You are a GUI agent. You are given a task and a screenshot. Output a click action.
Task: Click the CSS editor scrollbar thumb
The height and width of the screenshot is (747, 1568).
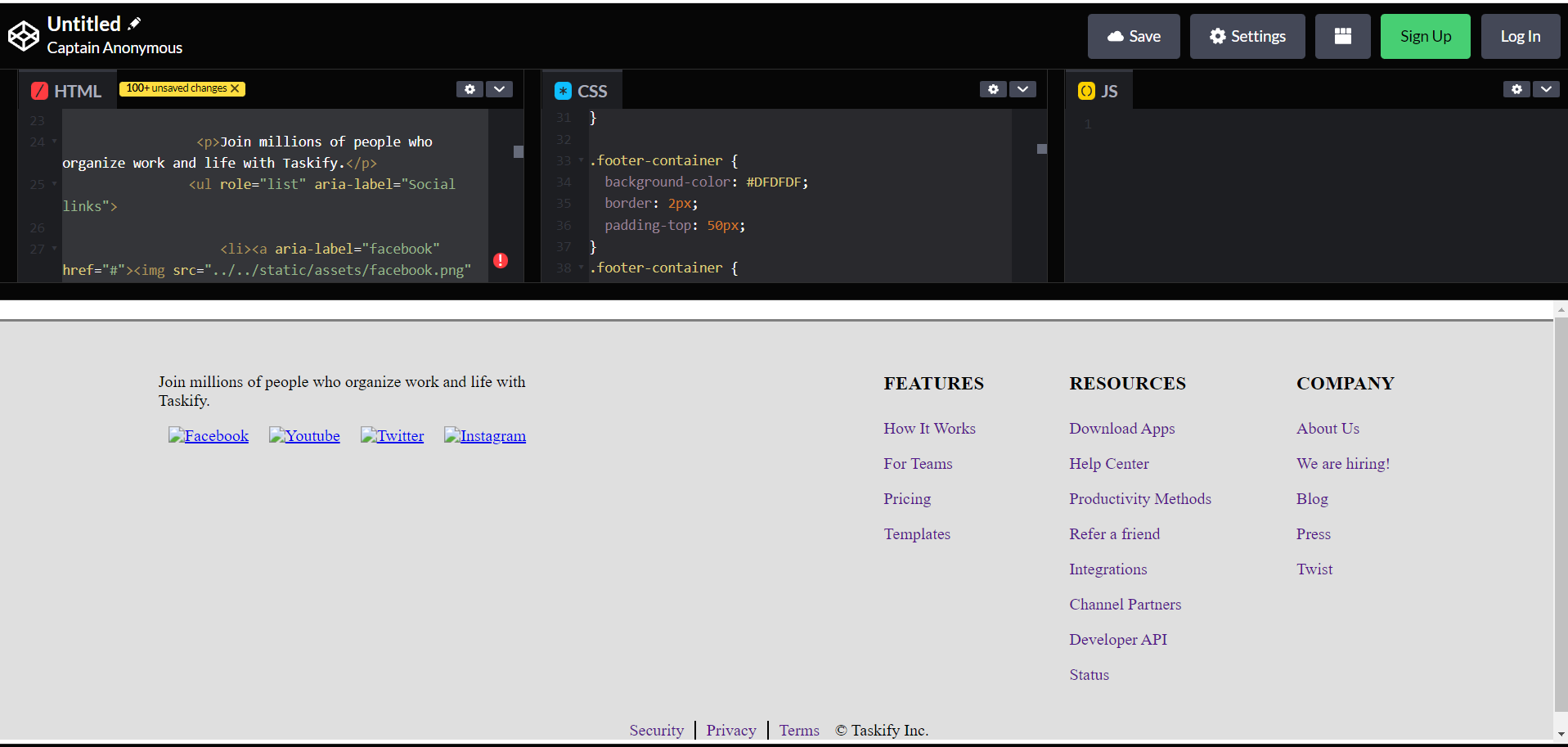click(1042, 149)
